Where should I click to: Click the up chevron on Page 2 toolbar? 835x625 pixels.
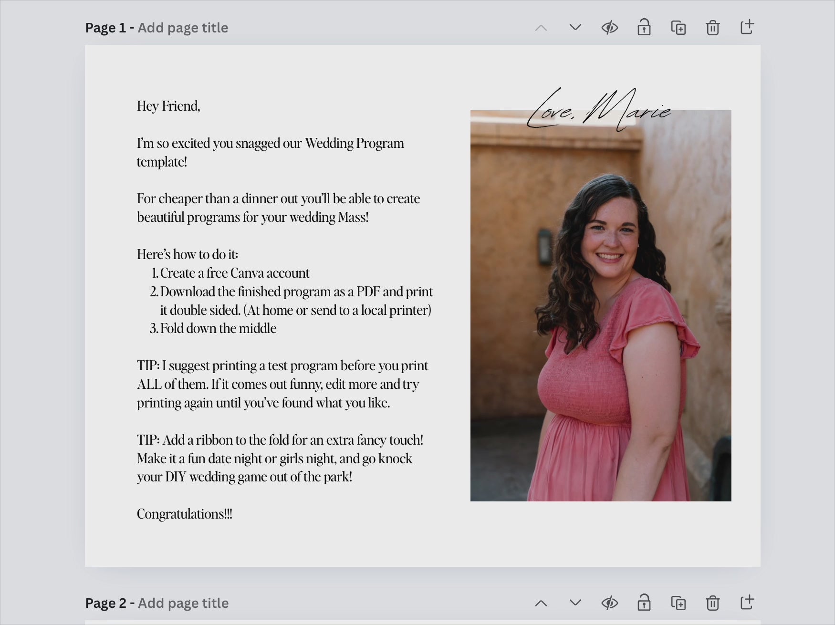(x=541, y=603)
